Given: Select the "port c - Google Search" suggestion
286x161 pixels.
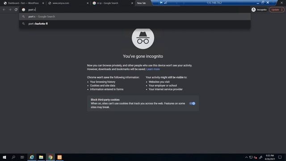Looking at the screenshot, I should [135, 17].
